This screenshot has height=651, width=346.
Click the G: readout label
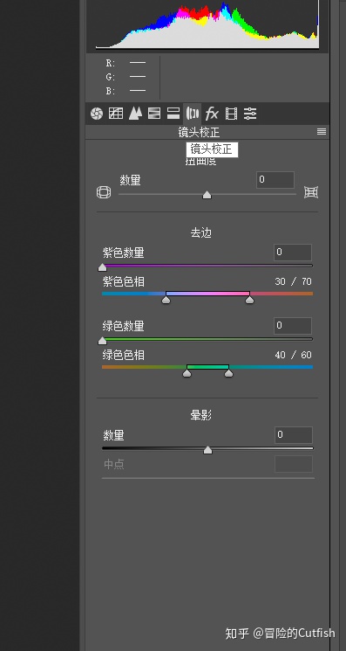coord(111,77)
